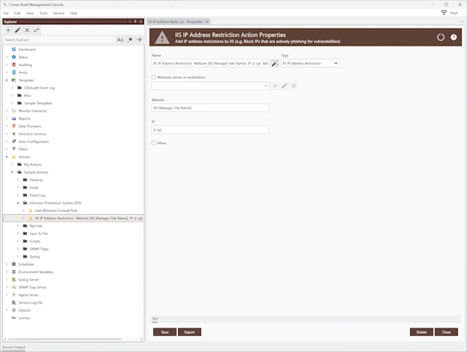Check the Allow checkbox
Image resolution: width=467 pixels, height=352 pixels.
pyautogui.click(x=154, y=143)
